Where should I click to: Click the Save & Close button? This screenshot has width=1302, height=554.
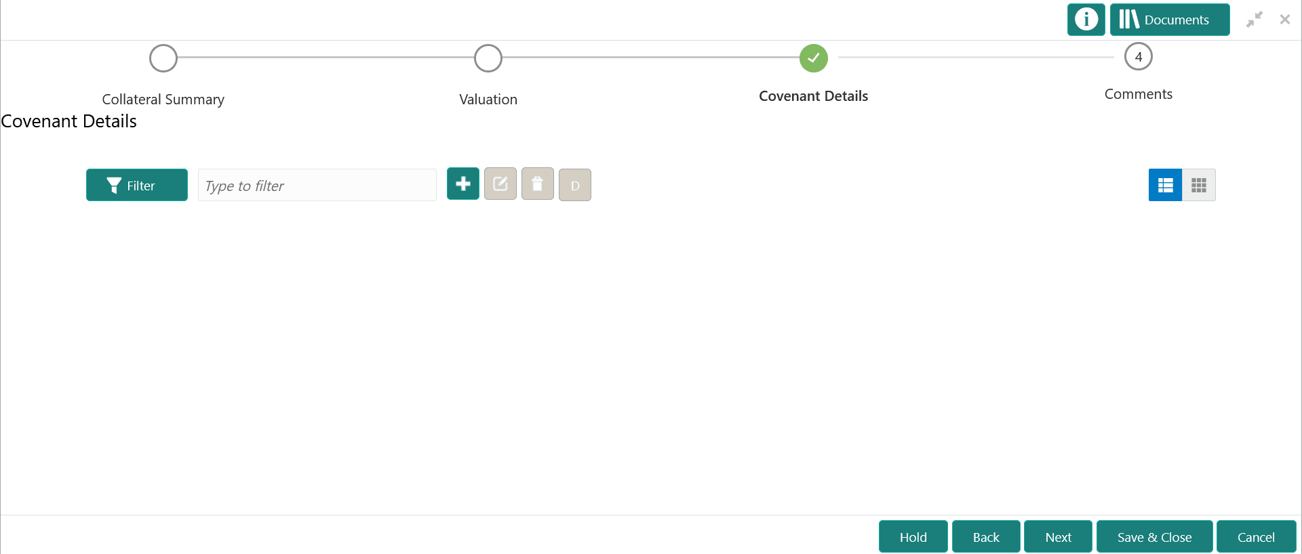tap(1154, 536)
